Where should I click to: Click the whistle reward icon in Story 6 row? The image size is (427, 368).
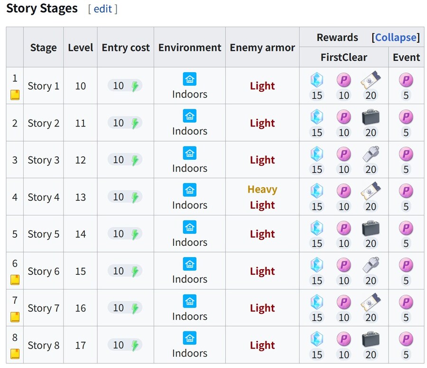(x=371, y=264)
